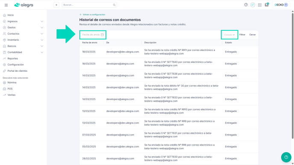Expand the Bancos menu chevron
294x165 pixels.
(x=42, y=46)
